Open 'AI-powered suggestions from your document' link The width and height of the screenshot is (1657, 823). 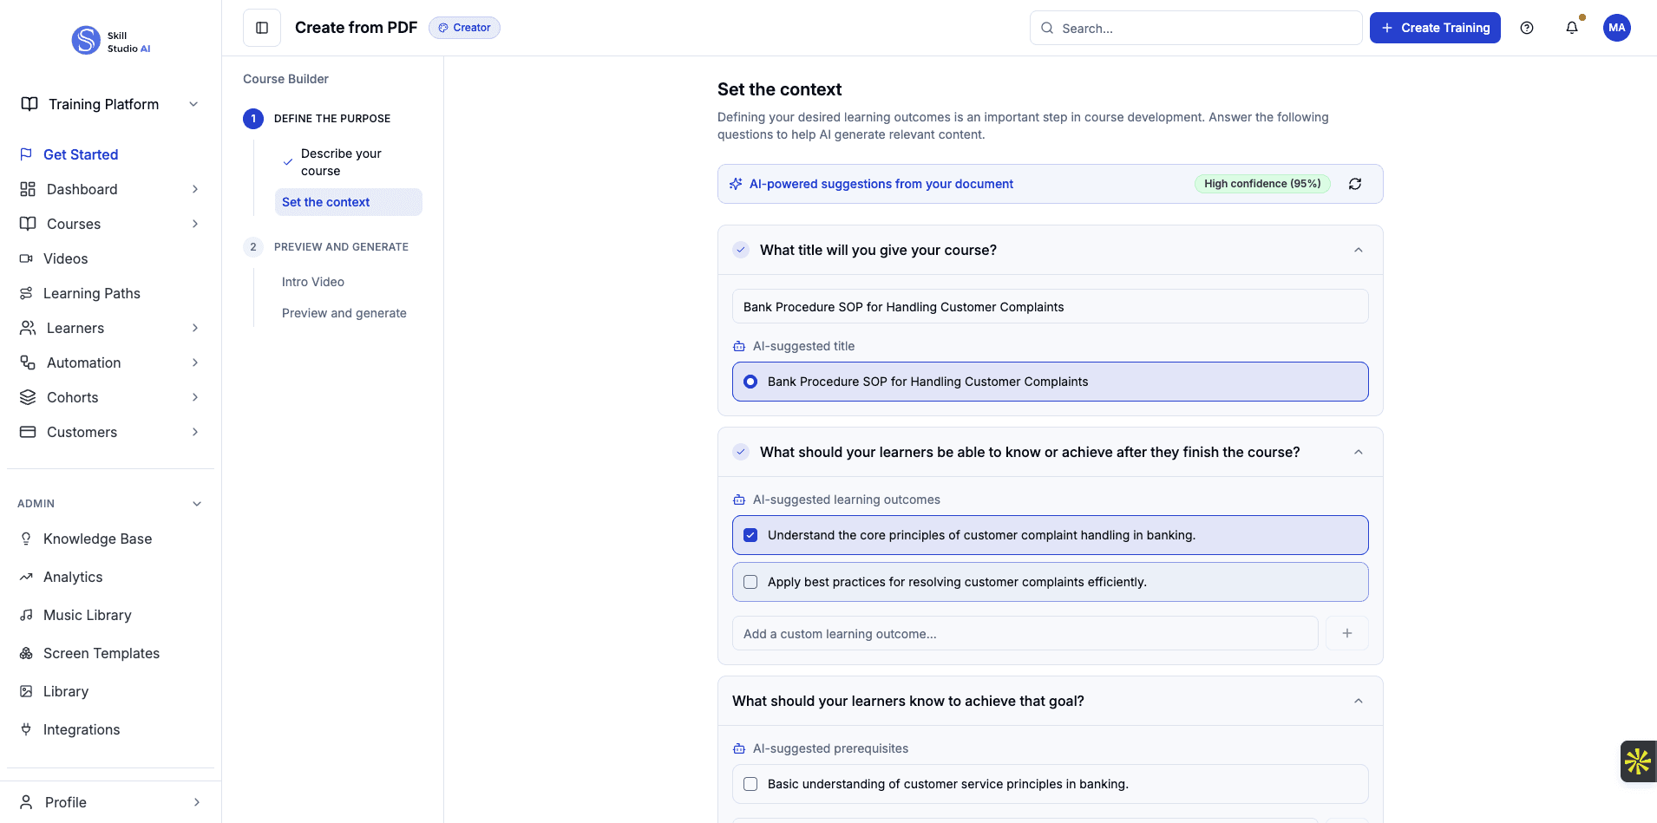[882, 184]
